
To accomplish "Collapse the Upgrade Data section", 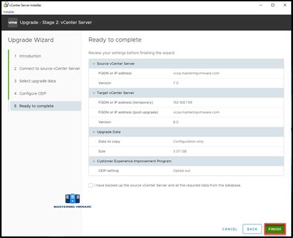I will click(x=94, y=132).
